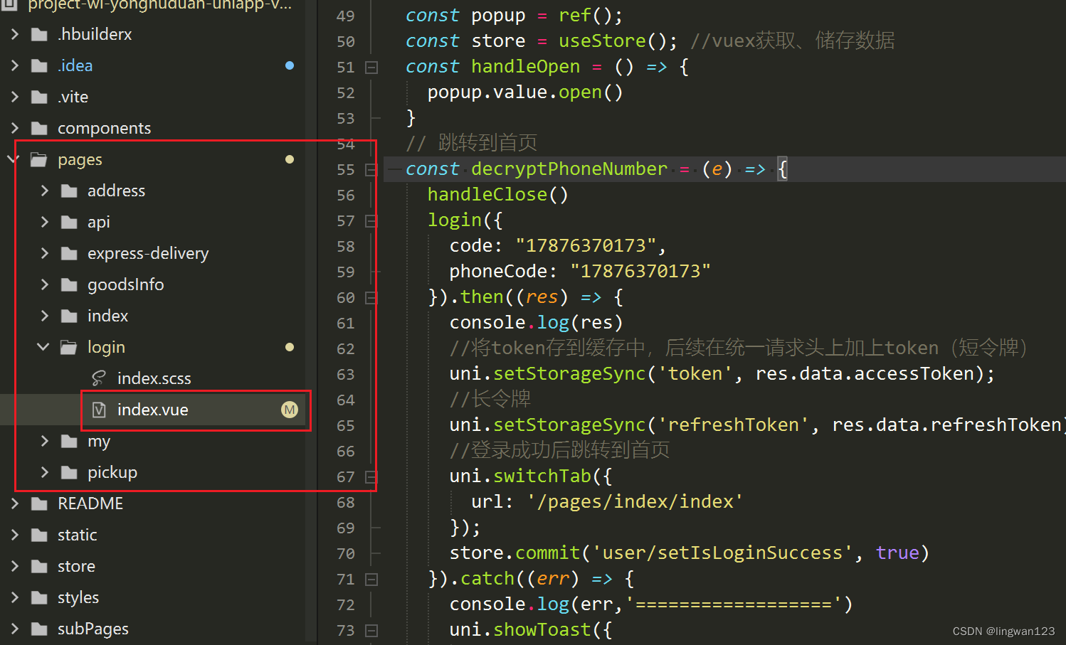Image resolution: width=1066 pixels, height=645 pixels.
Task: Click the store folder icon
Action: (39, 566)
